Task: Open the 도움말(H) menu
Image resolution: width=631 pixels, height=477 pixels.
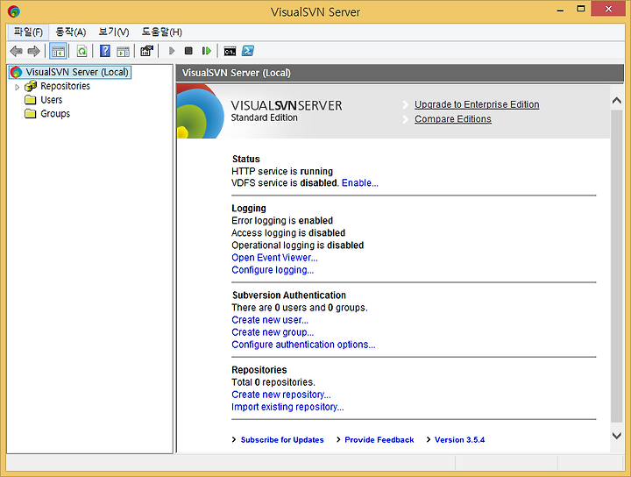Action: click(162, 32)
